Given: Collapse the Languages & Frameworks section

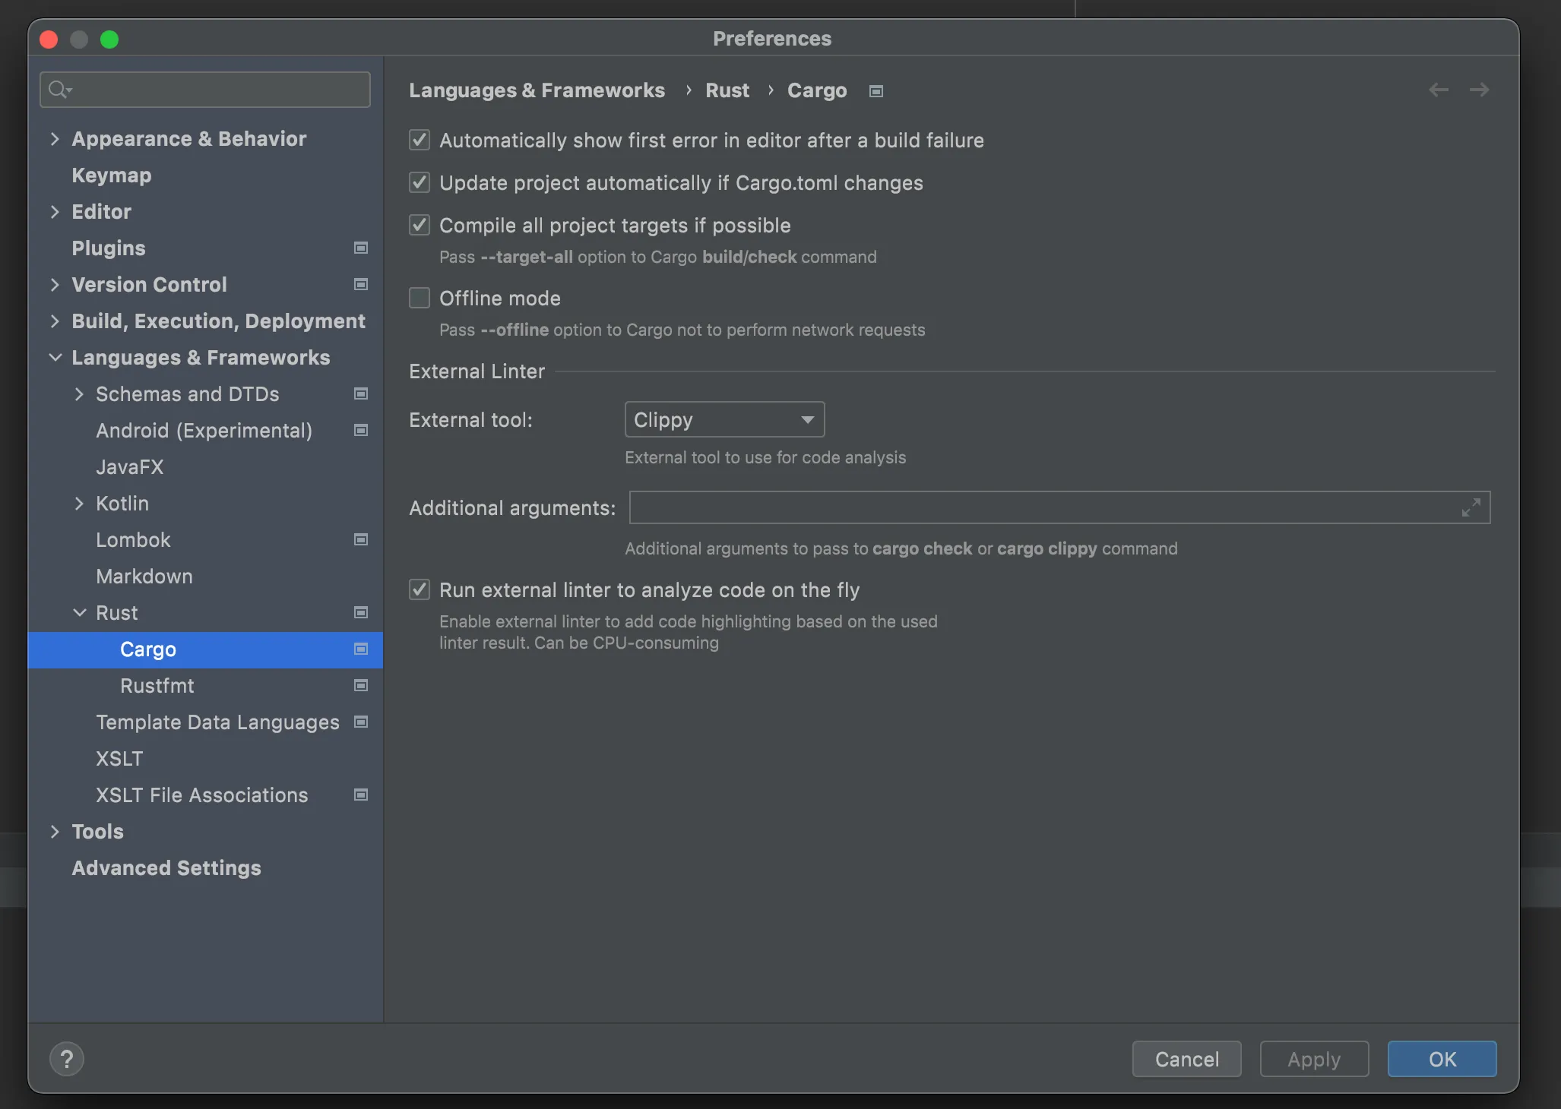Looking at the screenshot, I should tap(55, 358).
